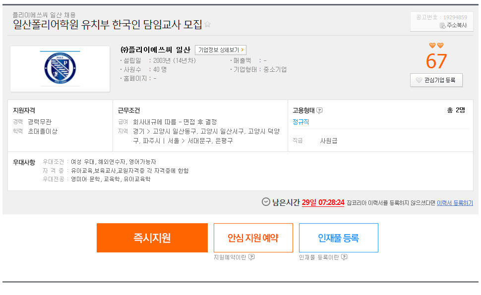Copy the posting address via 주소복사

(453, 25)
